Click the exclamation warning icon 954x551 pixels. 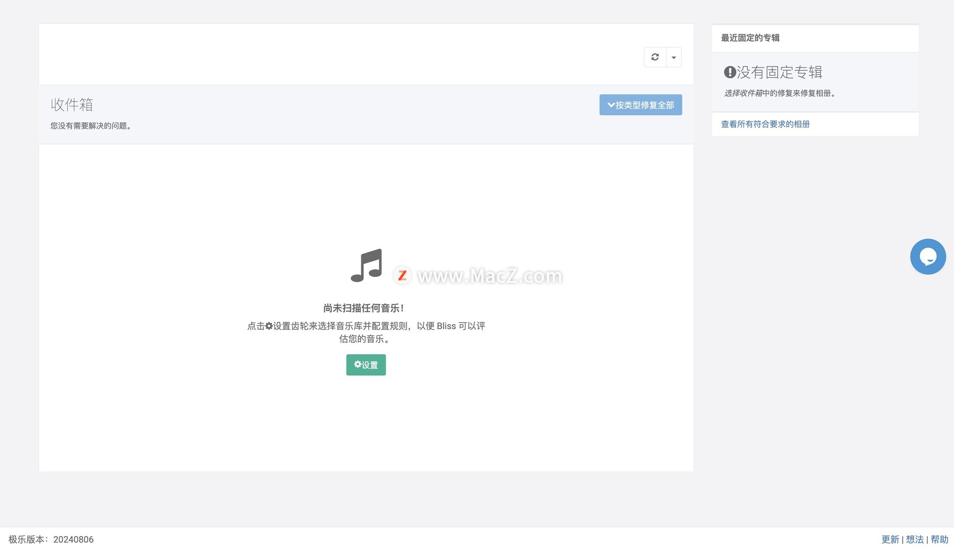point(729,72)
